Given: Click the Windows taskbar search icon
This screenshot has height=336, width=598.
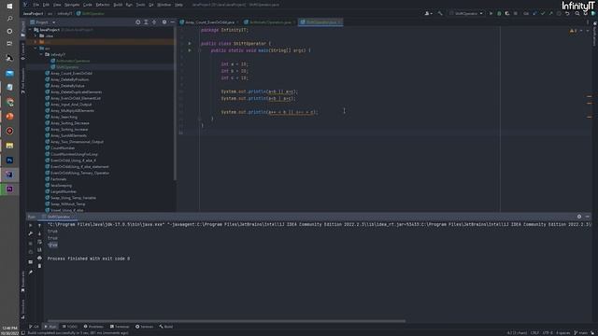Looking at the screenshot, I should (x=9, y=19).
